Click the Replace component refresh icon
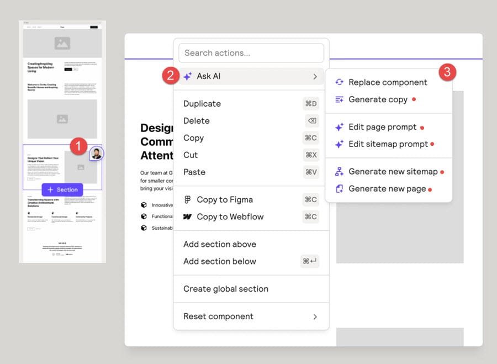The image size is (497, 364). tap(339, 82)
